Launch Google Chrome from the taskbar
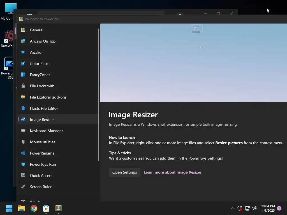Viewport: 287px width, 215px height. tap(34, 208)
